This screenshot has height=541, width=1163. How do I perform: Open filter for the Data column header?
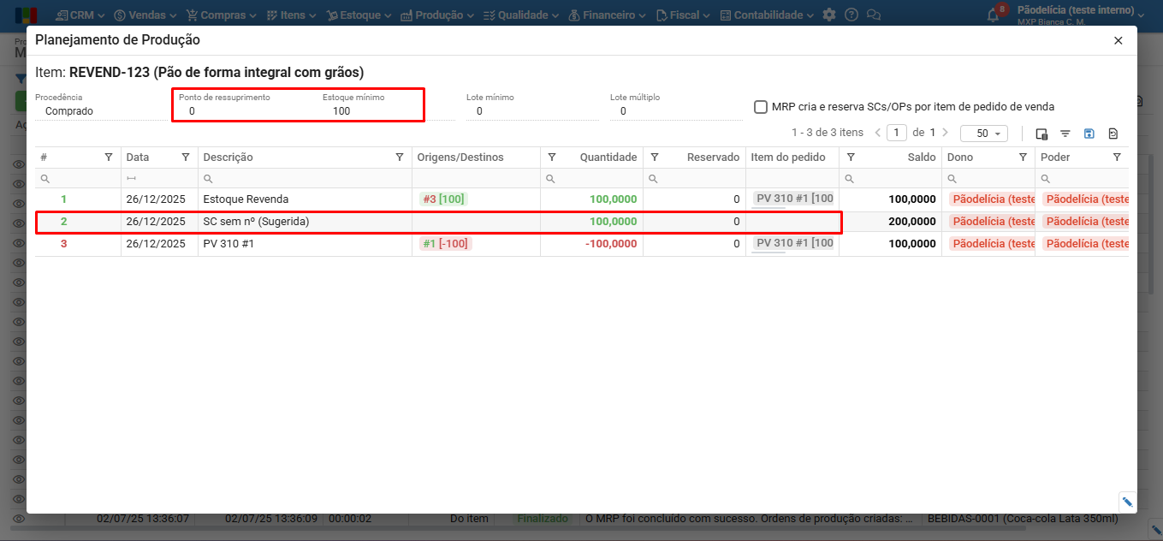(x=186, y=158)
